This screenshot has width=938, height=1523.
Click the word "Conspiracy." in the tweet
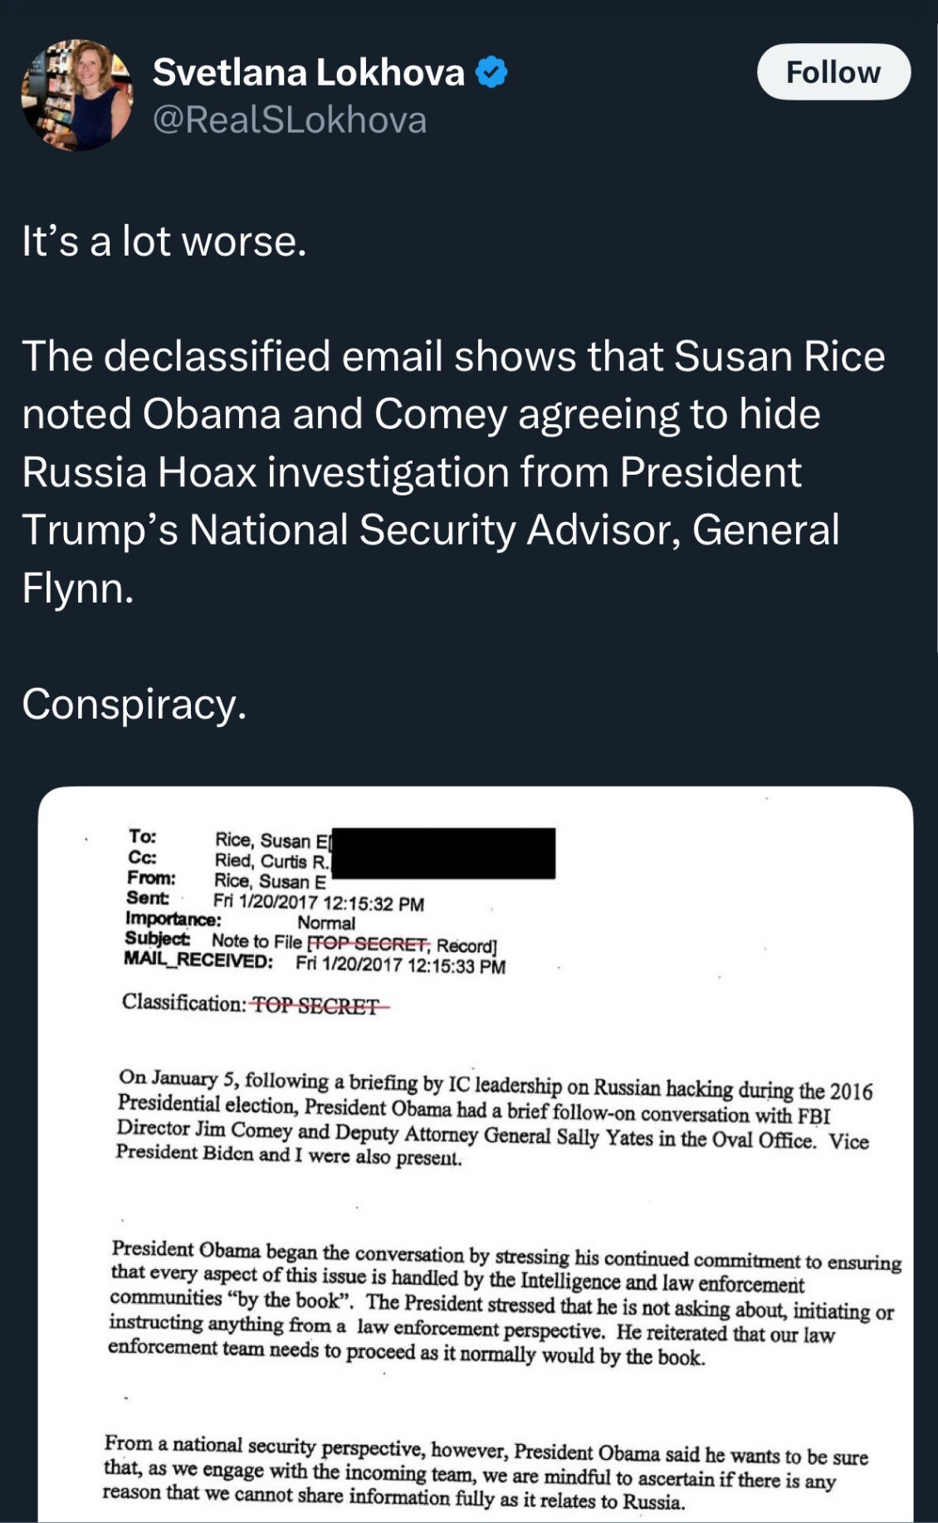pyautogui.click(x=134, y=704)
